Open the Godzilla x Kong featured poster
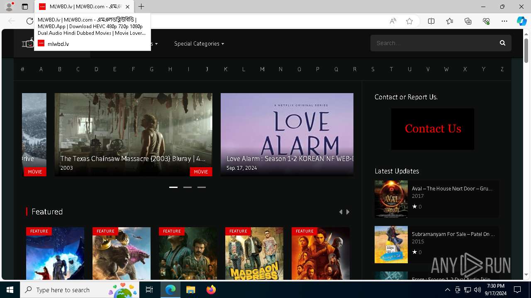This screenshot has height=298, width=531. (x=122, y=253)
